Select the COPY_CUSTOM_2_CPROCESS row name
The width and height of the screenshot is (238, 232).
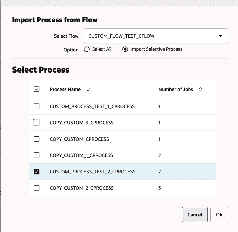[82, 188]
